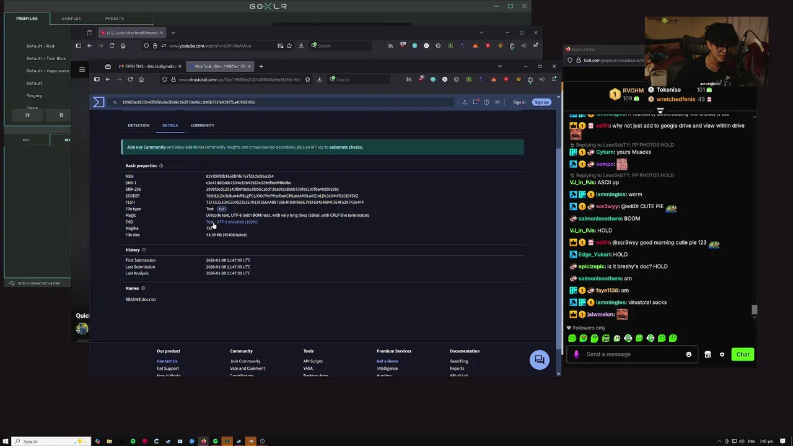This screenshot has width=793, height=446.
Task: Switch to the DETECTION tab
Action: pos(138,125)
